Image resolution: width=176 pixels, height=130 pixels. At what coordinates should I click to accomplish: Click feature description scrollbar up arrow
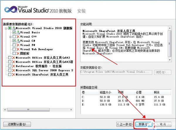coord(170,28)
